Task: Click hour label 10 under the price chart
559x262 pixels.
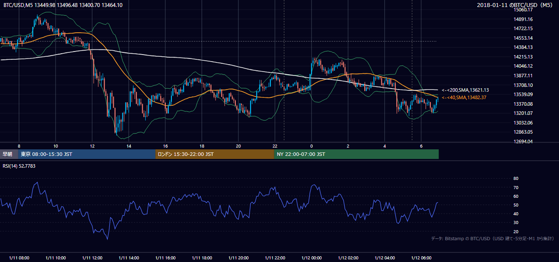Action: coord(56,146)
